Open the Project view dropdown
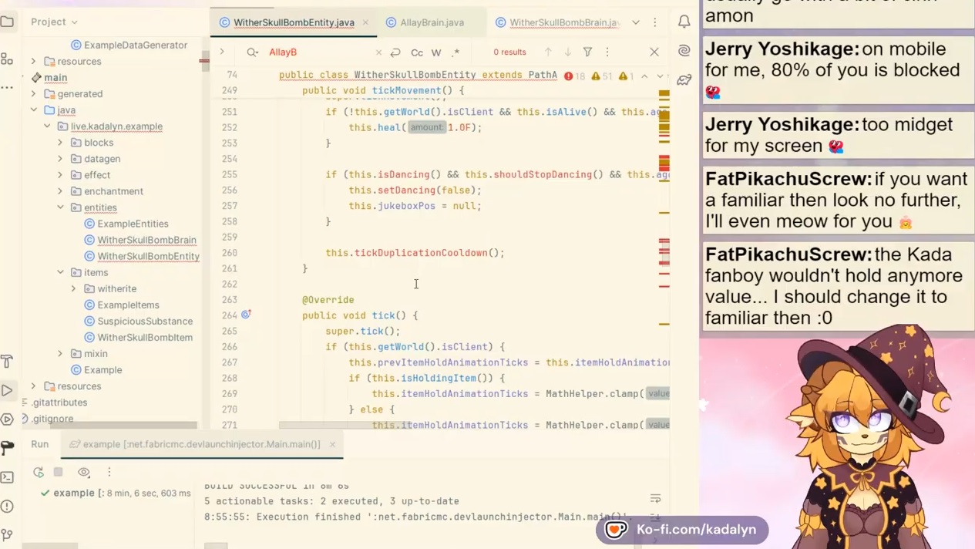Image resolution: width=975 pixels, height=549 pixels. coord(54,22)
